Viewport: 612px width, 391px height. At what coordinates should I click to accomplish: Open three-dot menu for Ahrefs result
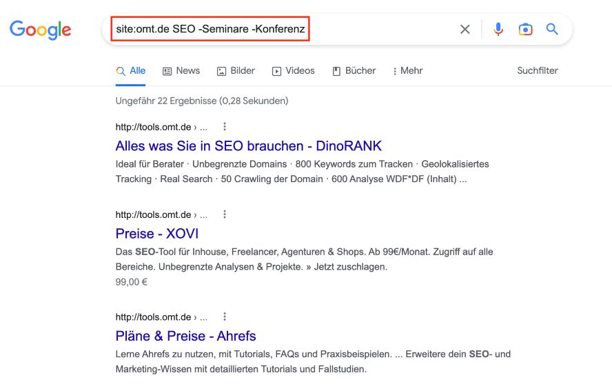click(225, 317)
